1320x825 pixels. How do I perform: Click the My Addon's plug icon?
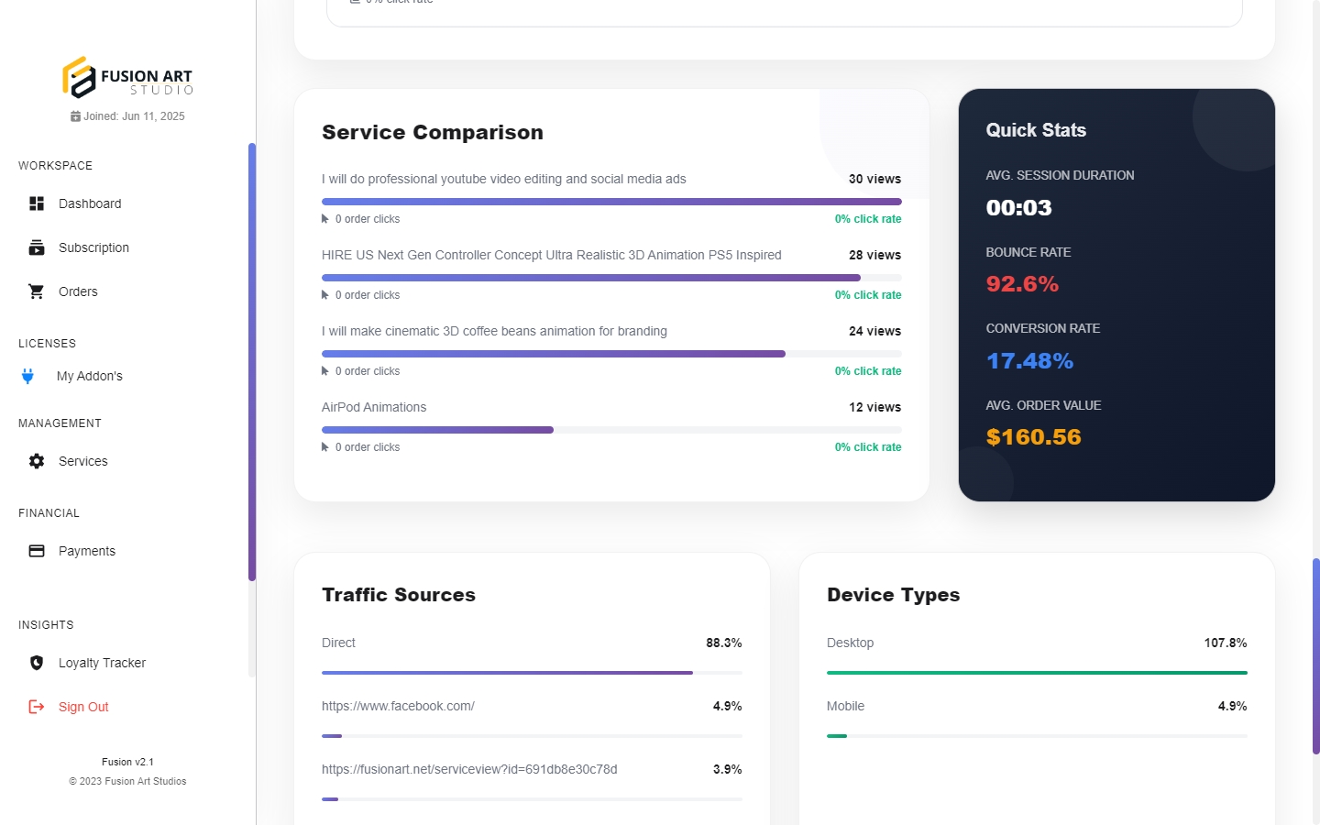pyautogui.click(x=28, y=376)
